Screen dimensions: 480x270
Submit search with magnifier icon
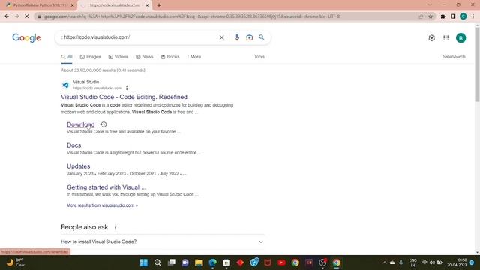coord(262,37)
